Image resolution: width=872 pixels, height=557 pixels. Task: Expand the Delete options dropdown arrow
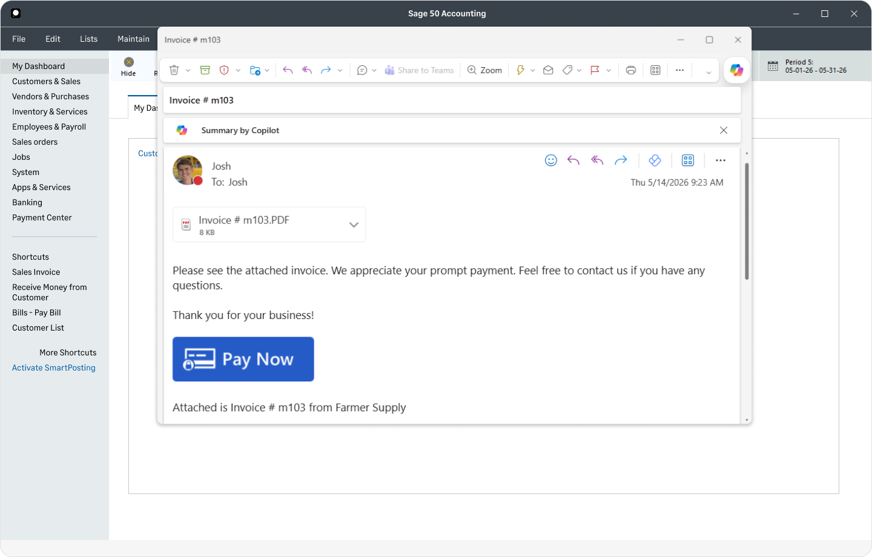[x=188, y=70]
